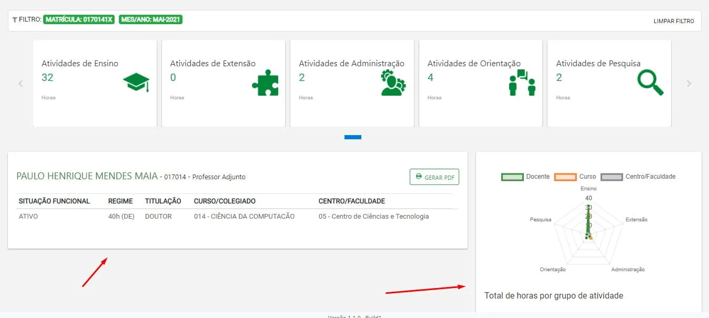Viewport: 709px width, 318px height.
Task: Click the Matrícula: 0170141X filter tag
Action: click(79, 19)
